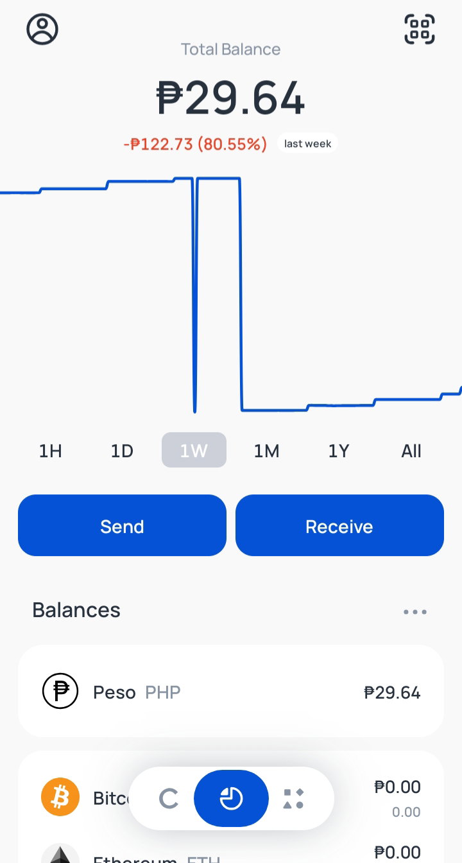Show the All time chart range

[411, 451]
